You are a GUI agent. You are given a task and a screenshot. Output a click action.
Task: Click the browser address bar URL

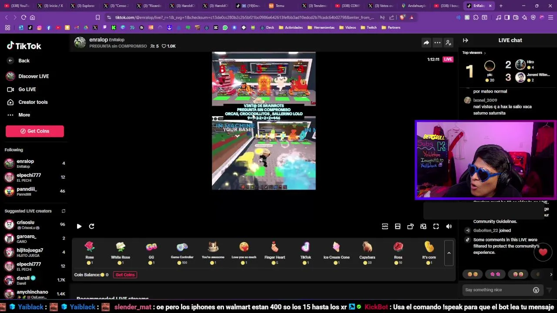[x=245, y=17]
